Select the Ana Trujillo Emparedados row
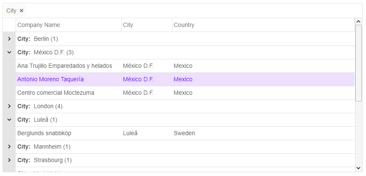The height and width of the screenshot is (176, 366). click(65, 66)
